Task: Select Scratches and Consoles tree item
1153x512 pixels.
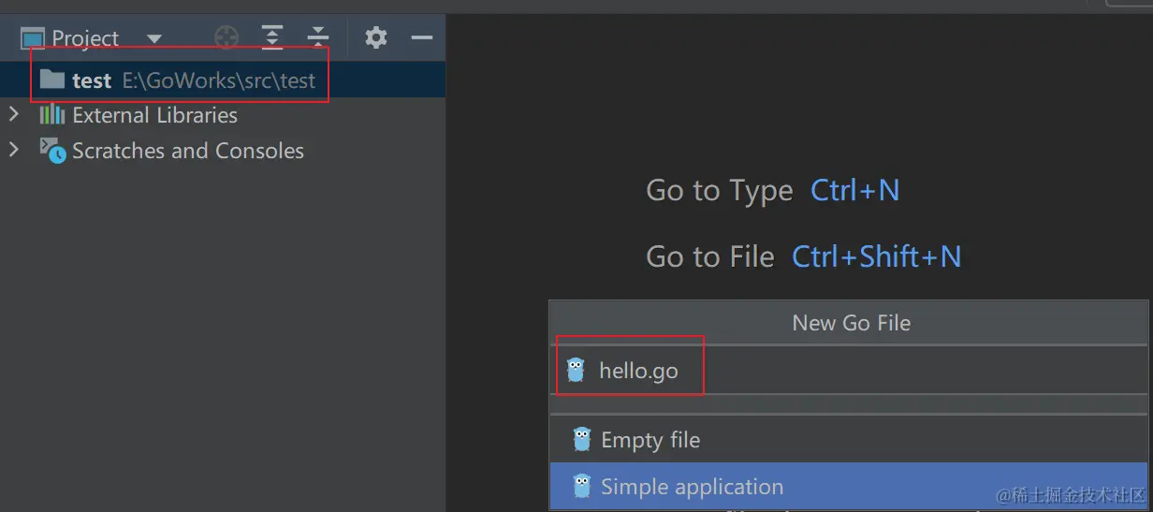Action: (187, 151)
